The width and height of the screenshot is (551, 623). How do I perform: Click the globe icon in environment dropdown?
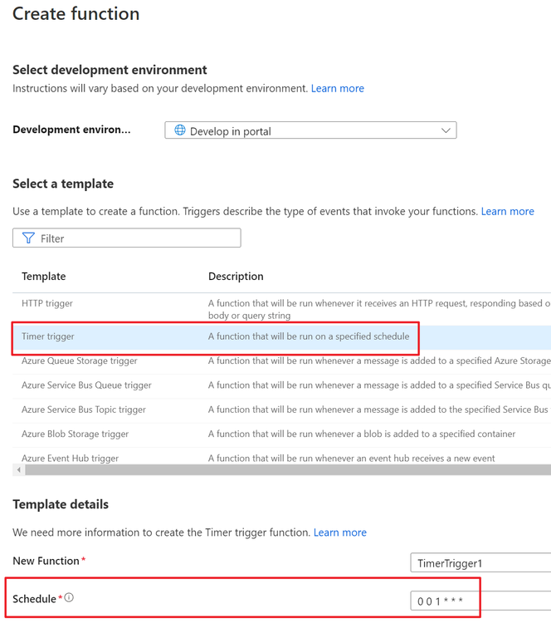click(x=179, y=130)
